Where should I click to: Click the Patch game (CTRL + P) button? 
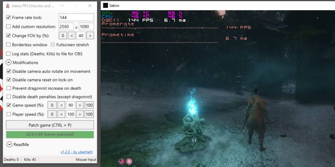[50, 125]
